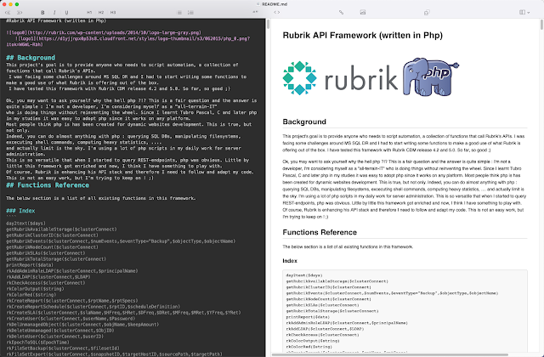Click 'rkColorOutput($string)' in the preview code block
The image size is (544, 357).
pyautogui.click(x=313, y=341)
